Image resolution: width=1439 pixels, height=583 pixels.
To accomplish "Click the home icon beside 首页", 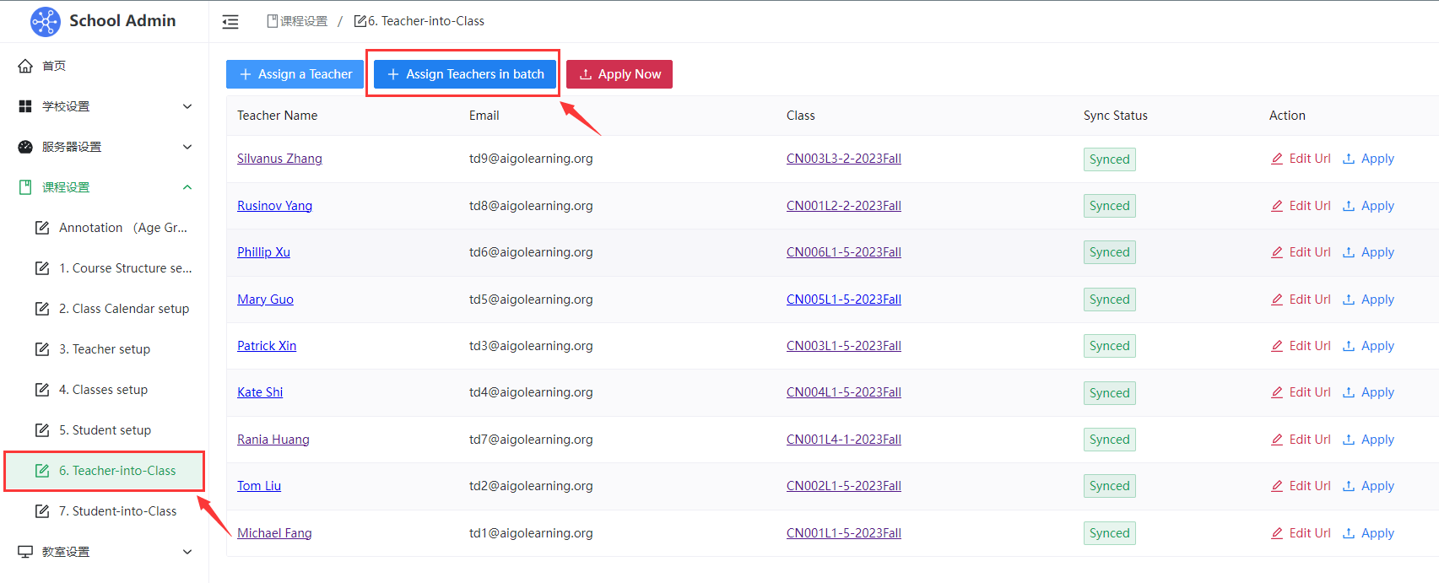I will pos(25,66).
